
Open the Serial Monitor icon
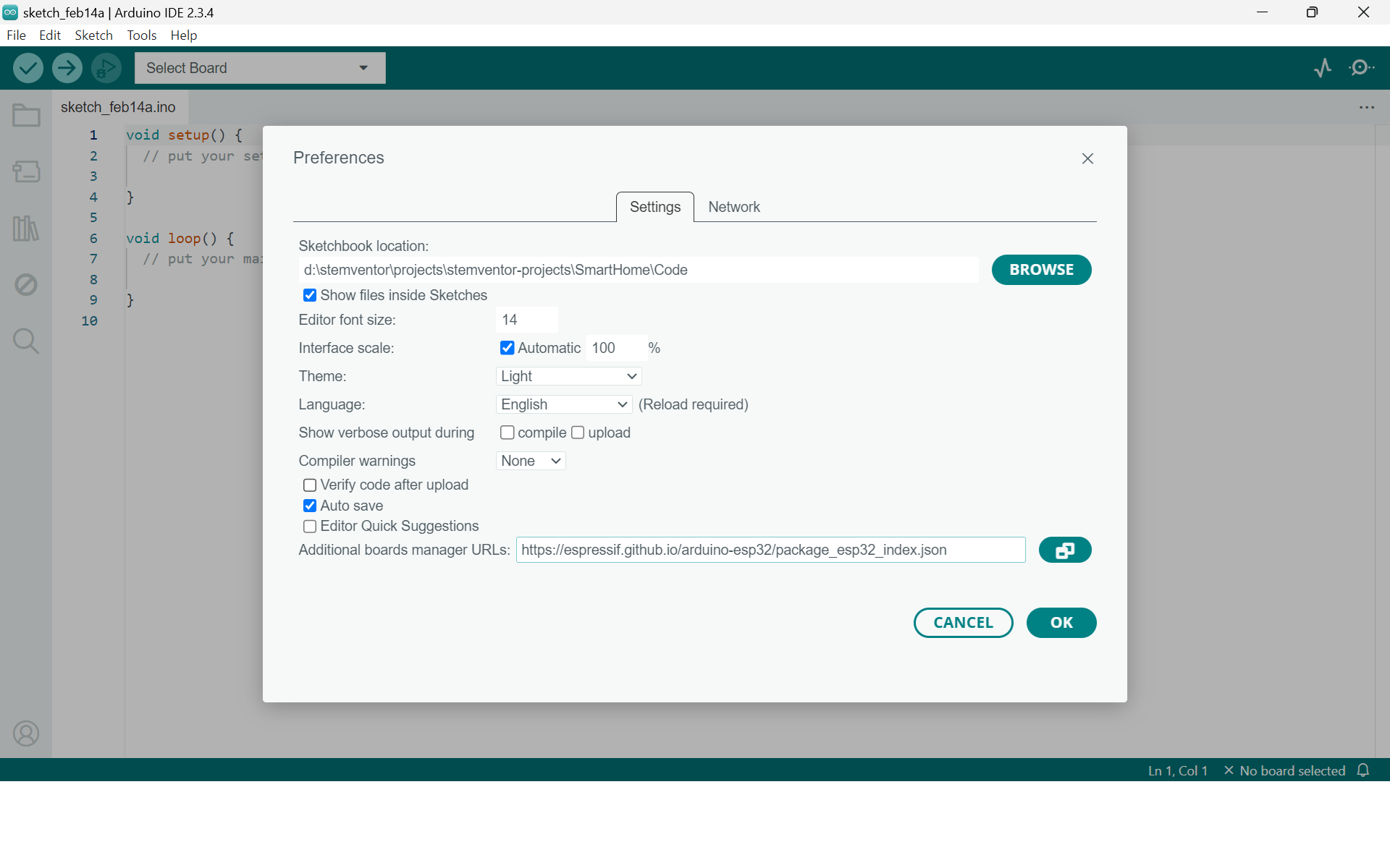click(x=1362, y=68)
